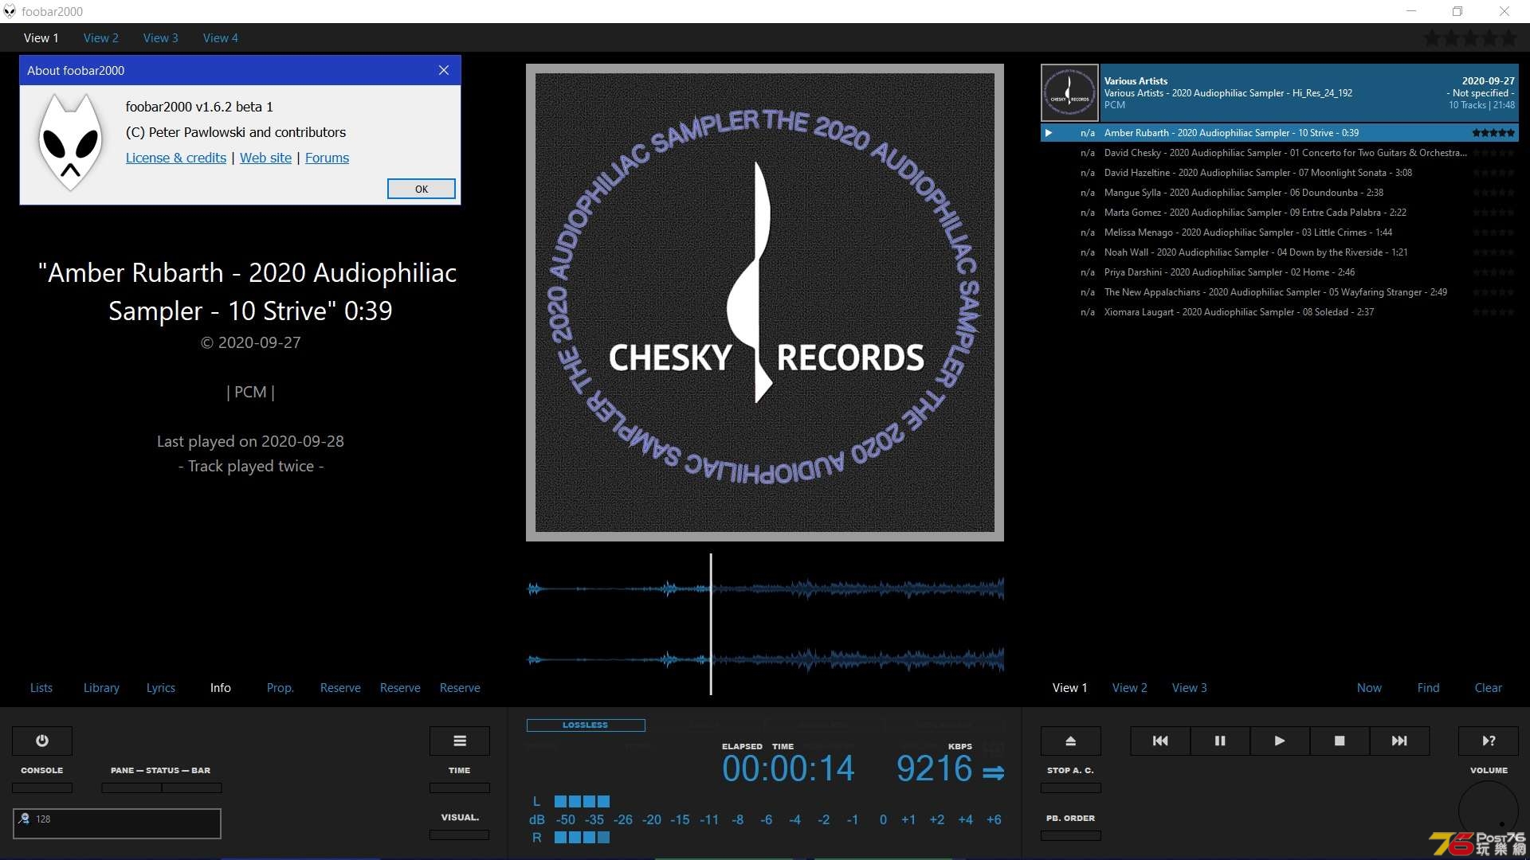Click the foobar2000 title bar icon
This screenshot has height=860, width=1530.
coord(10,11)
